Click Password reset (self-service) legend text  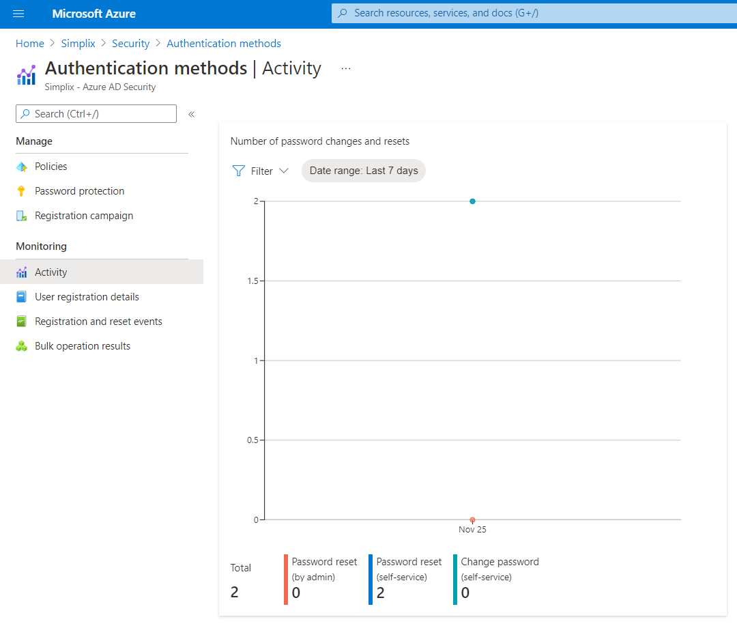tap(409, 569)
